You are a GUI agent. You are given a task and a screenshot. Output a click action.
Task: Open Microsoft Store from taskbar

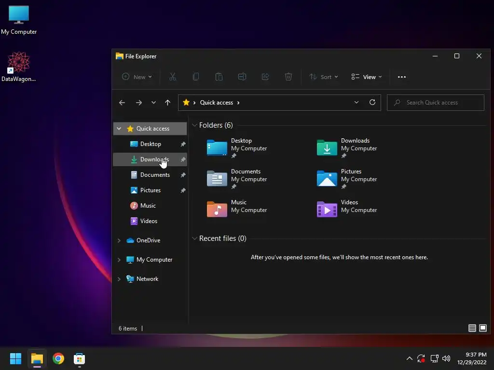[80, 358]
